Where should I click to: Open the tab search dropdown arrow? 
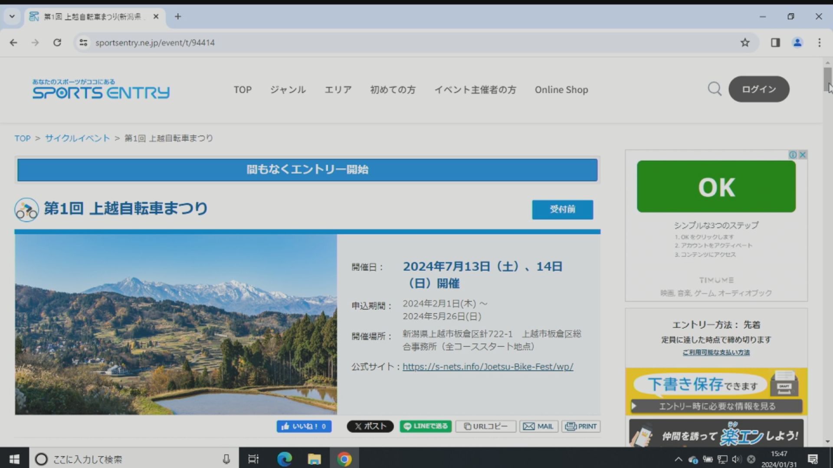point(12,16)
